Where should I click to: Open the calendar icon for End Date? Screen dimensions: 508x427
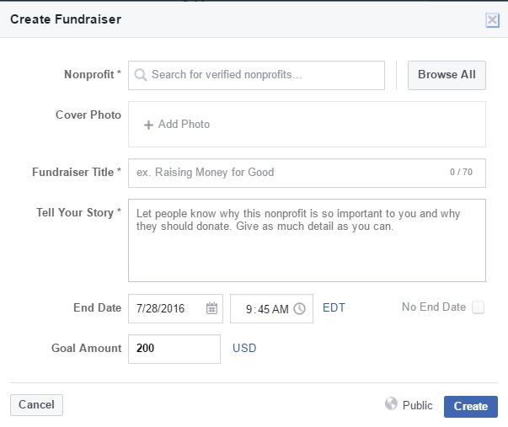pyautogui.click(x=212, y=308)
